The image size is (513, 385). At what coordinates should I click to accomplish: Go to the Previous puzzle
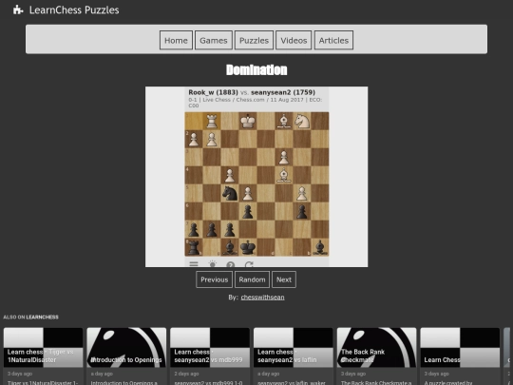point(215,279)
